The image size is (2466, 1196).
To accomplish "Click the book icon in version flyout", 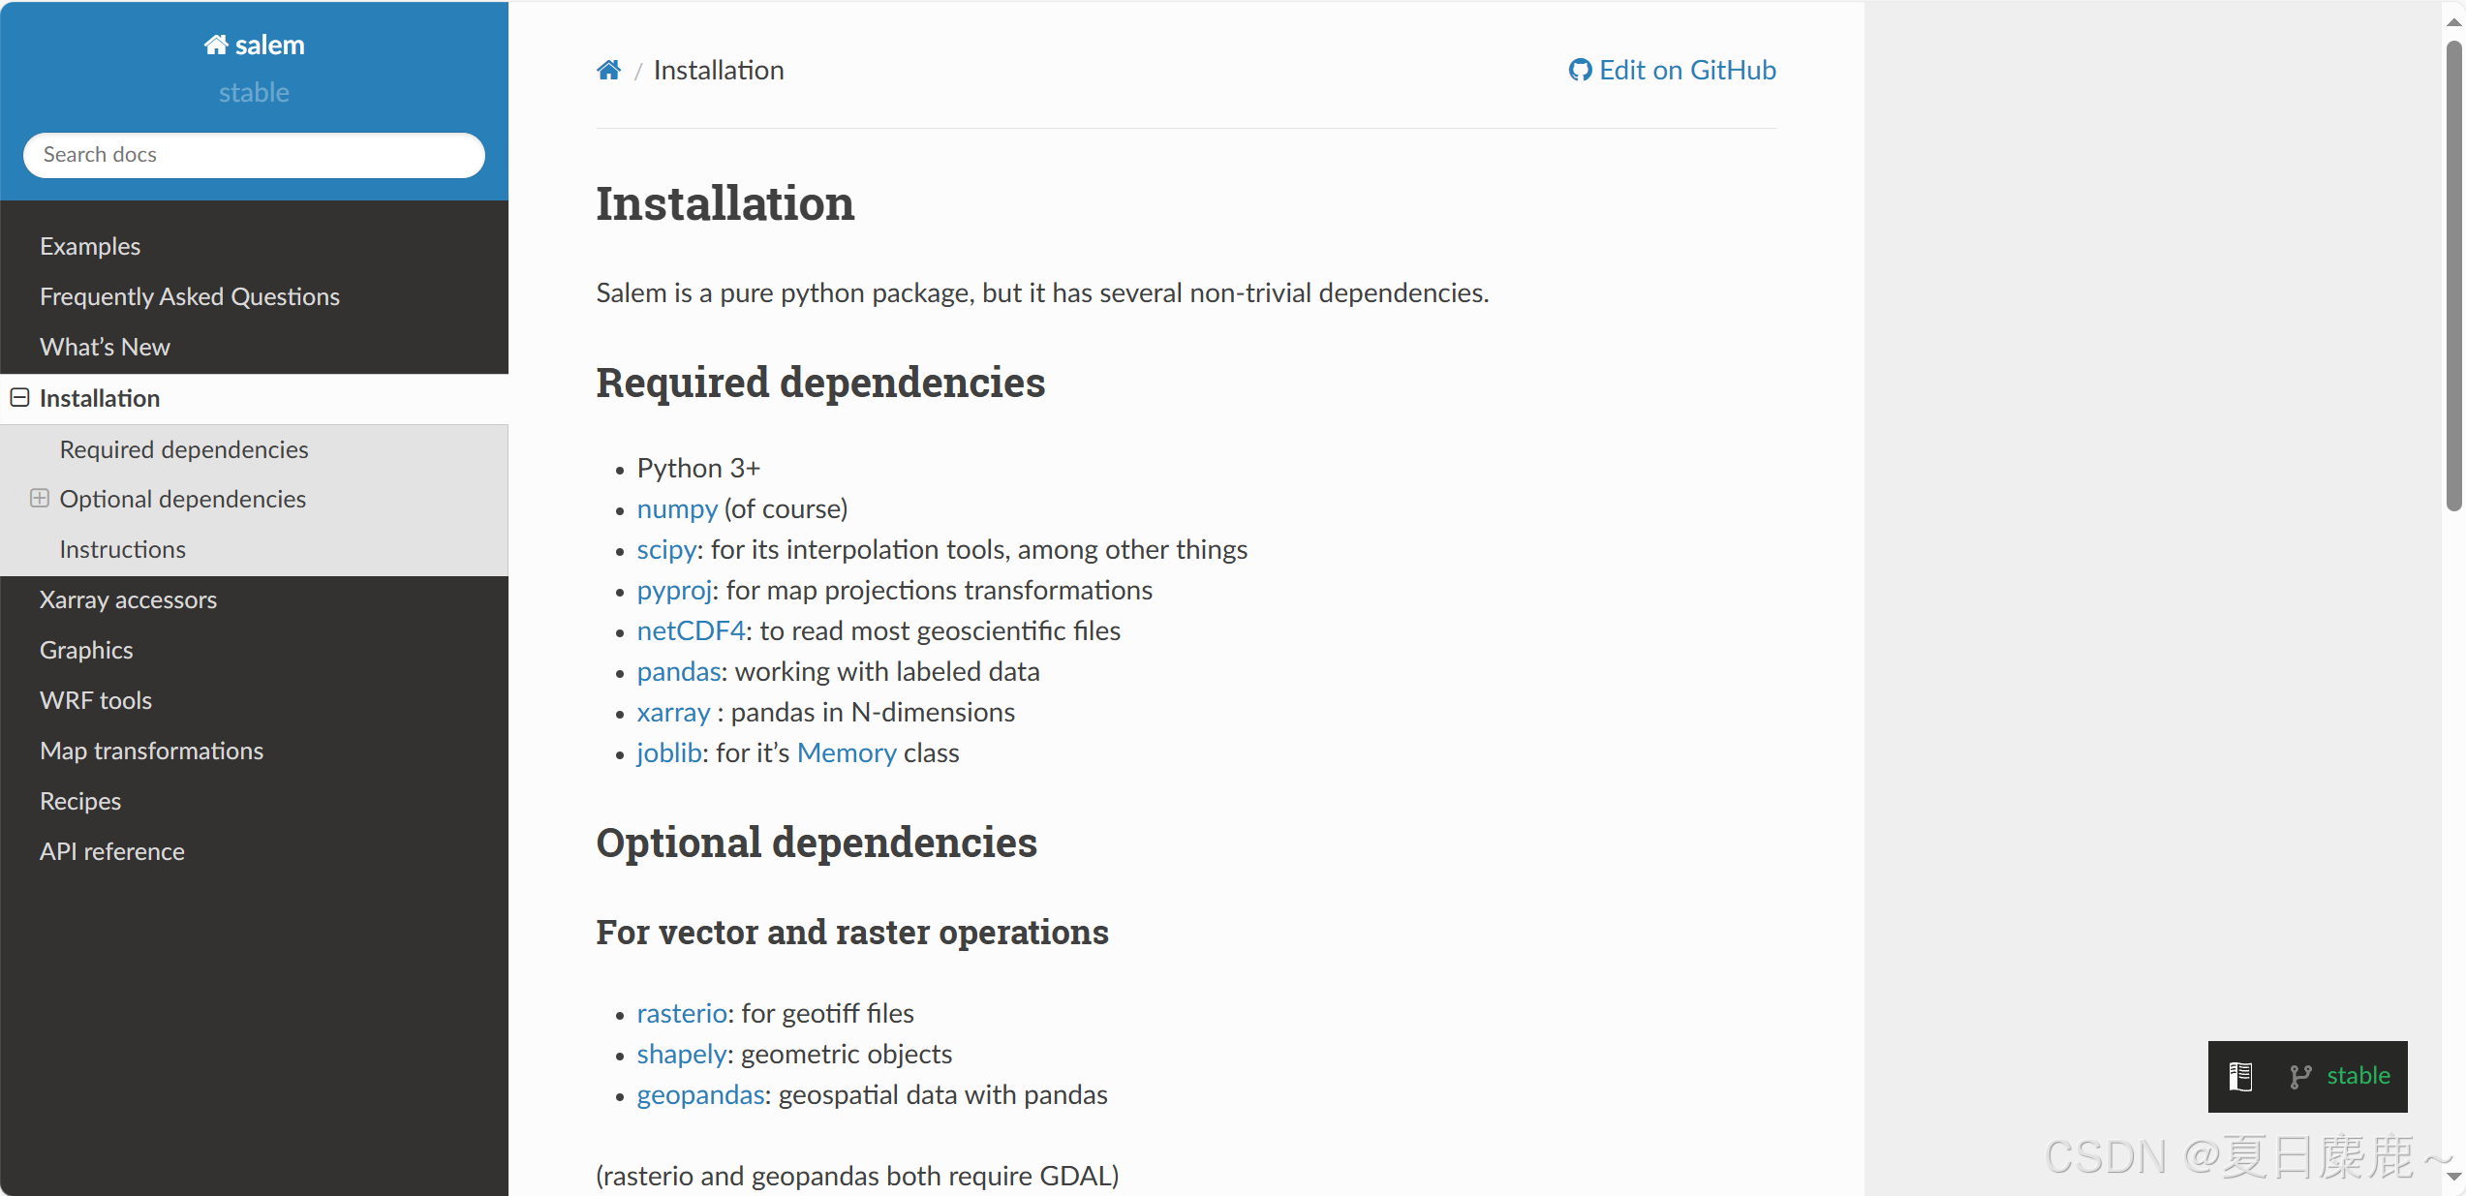I will tap(2240, 1076).
